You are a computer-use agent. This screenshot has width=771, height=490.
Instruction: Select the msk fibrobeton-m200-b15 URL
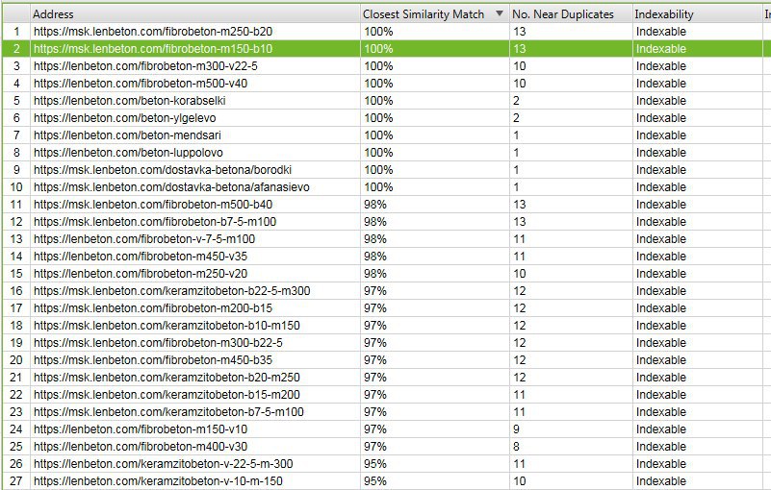[x=153, y=308]
